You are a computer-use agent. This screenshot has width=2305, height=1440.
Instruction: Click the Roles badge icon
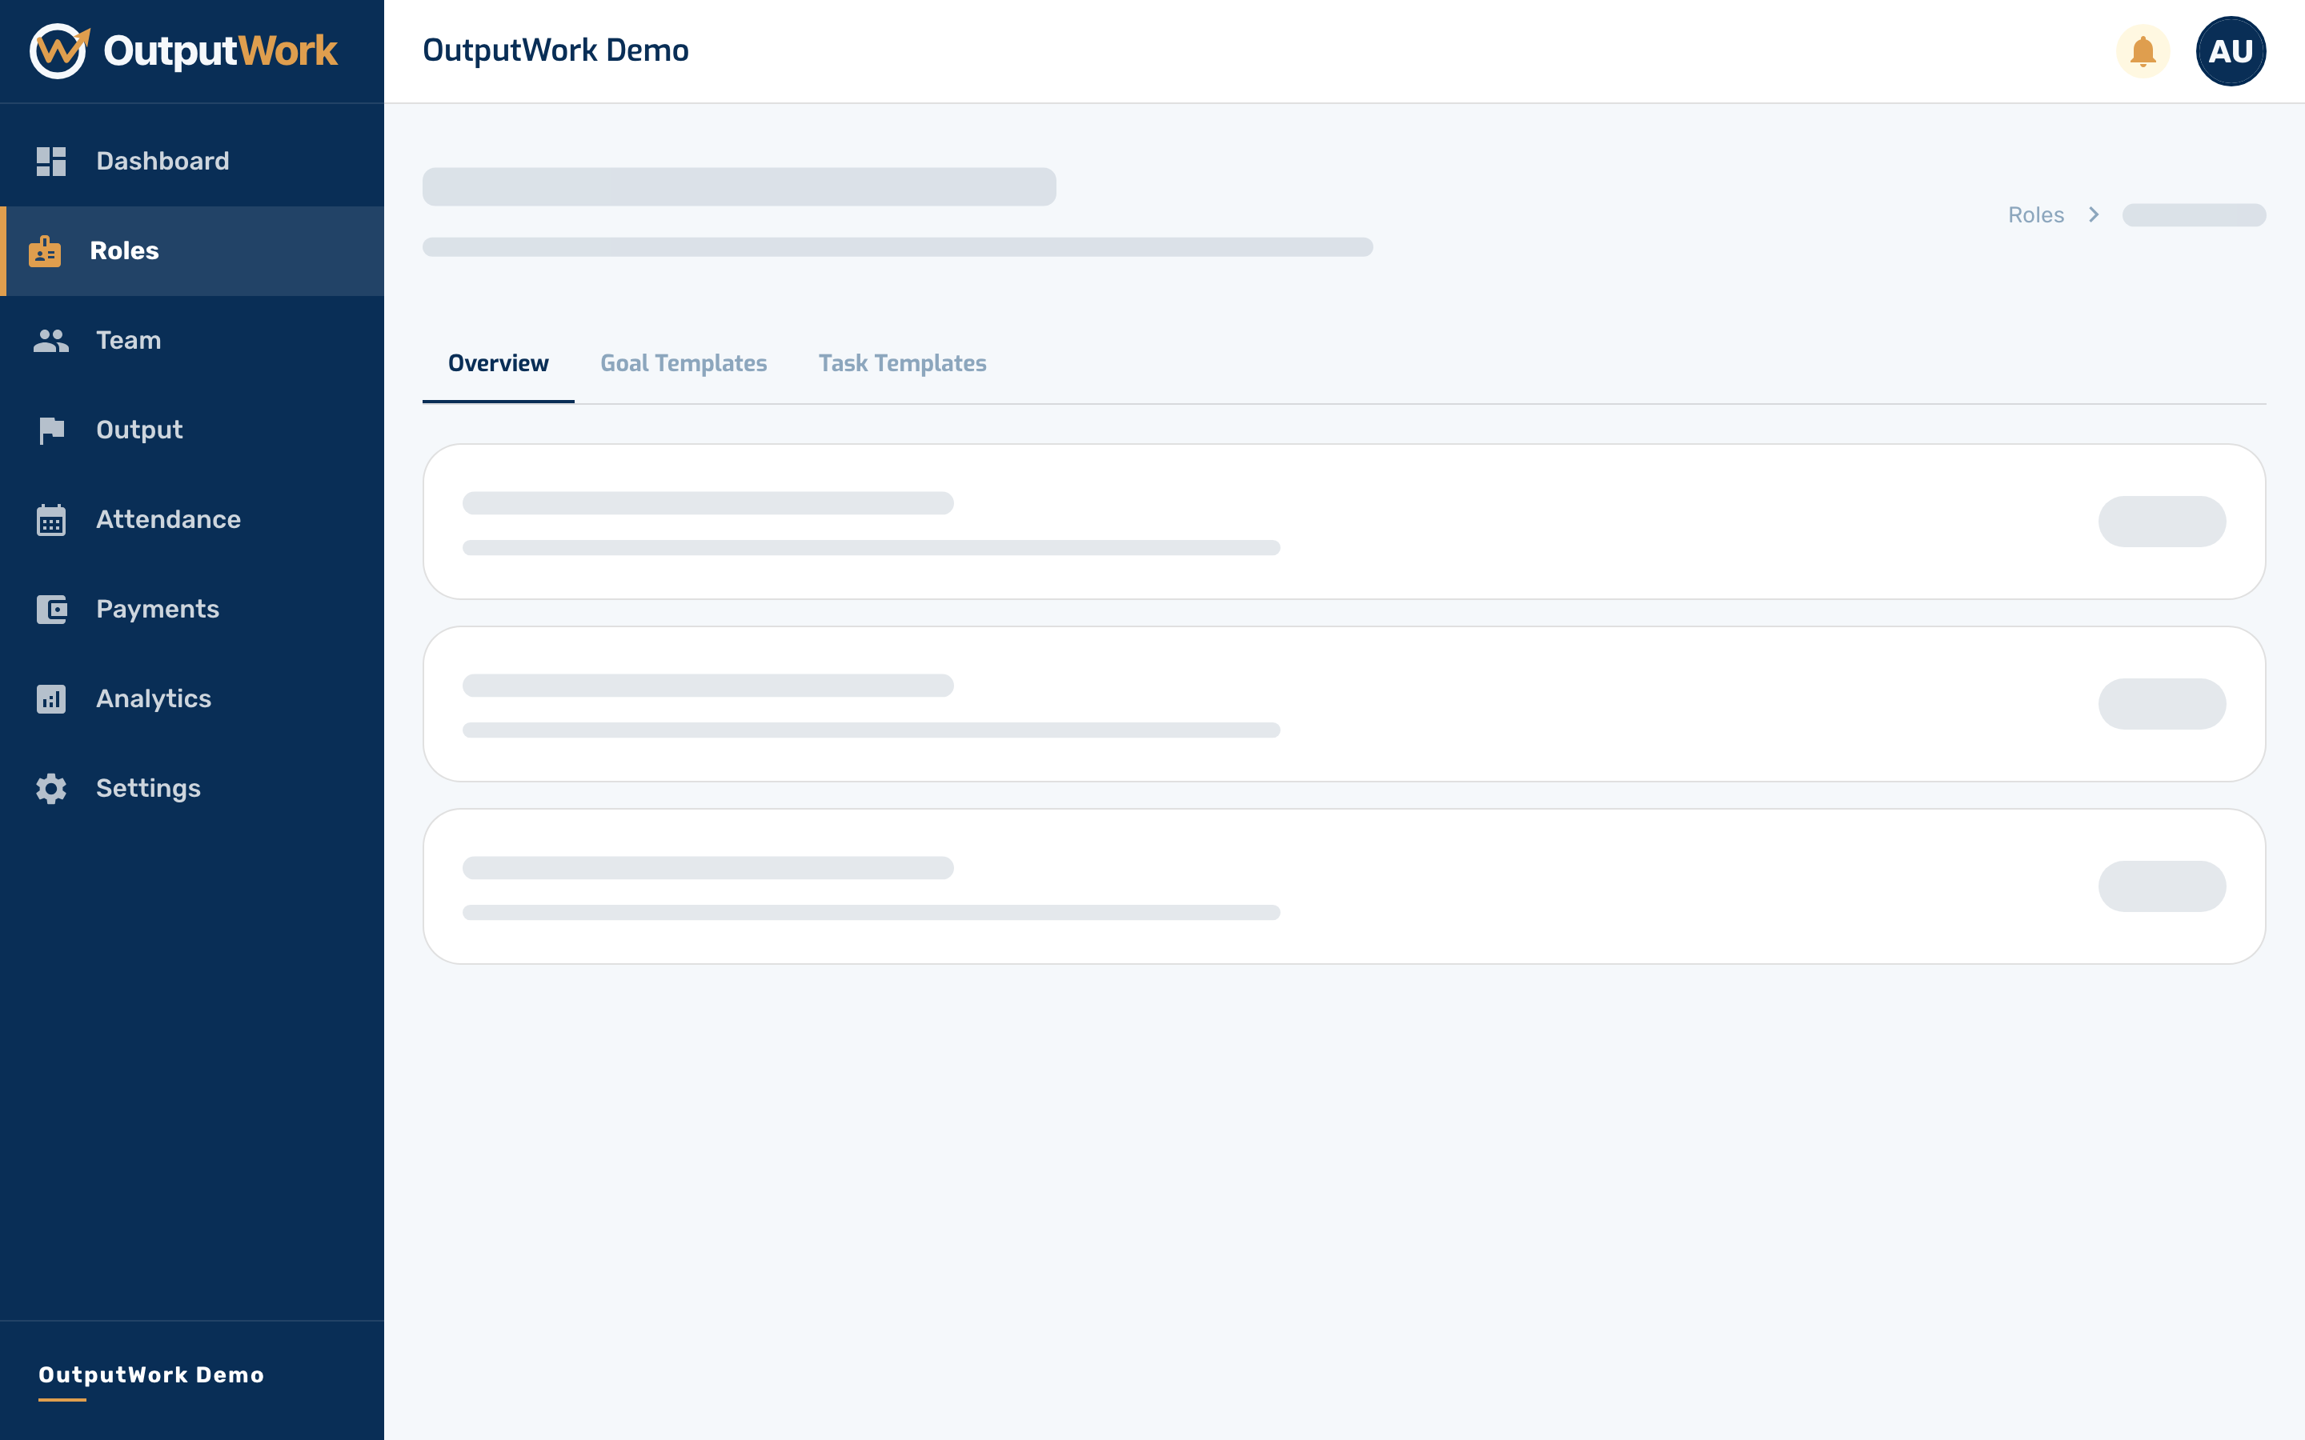point(45,251)
